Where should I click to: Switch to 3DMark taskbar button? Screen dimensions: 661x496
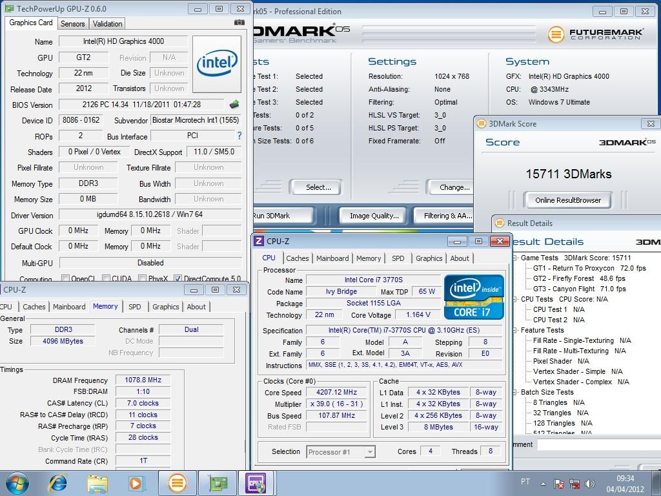177,483
